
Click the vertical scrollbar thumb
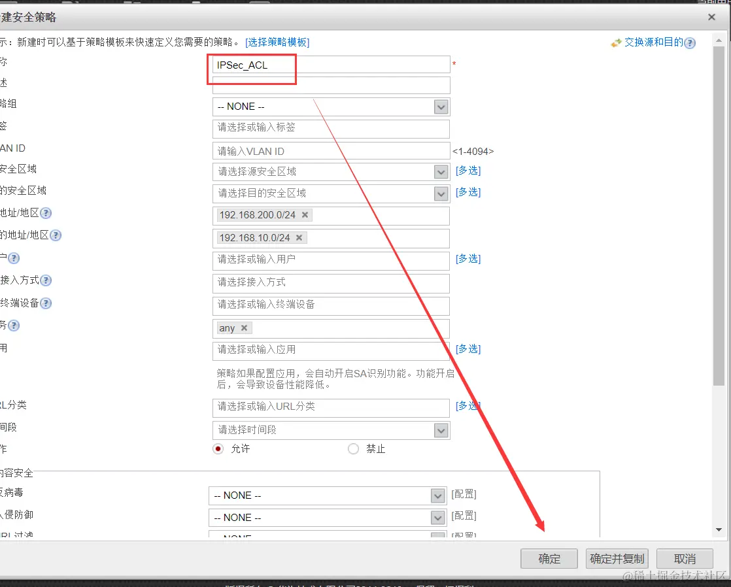tap(719, 216)
